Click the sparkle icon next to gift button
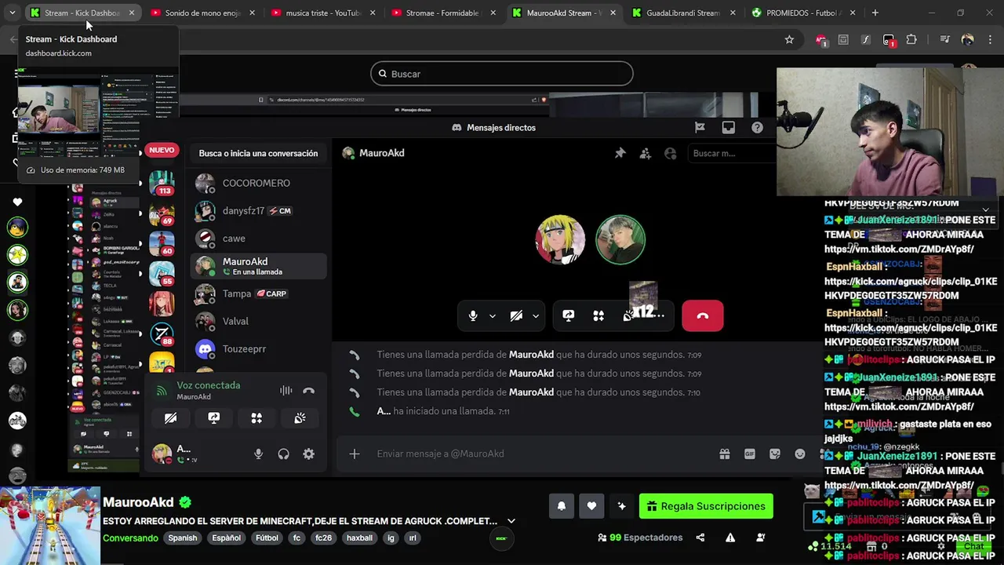This screenshot has height=565, width=1004. coord(622,506)
